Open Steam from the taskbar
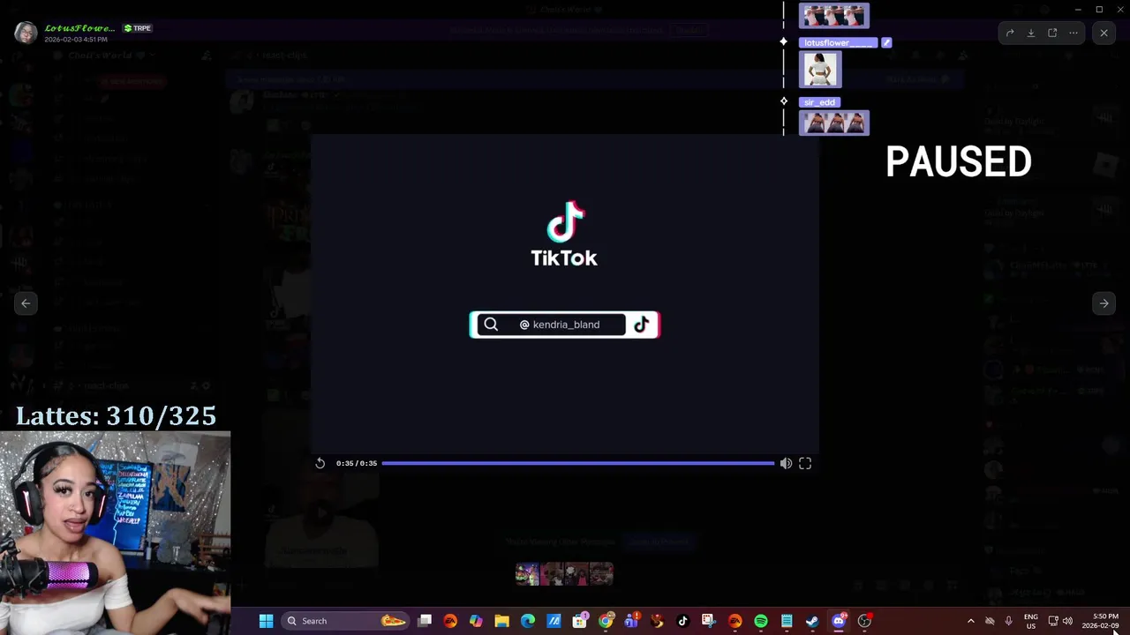 tap(812, 621)
